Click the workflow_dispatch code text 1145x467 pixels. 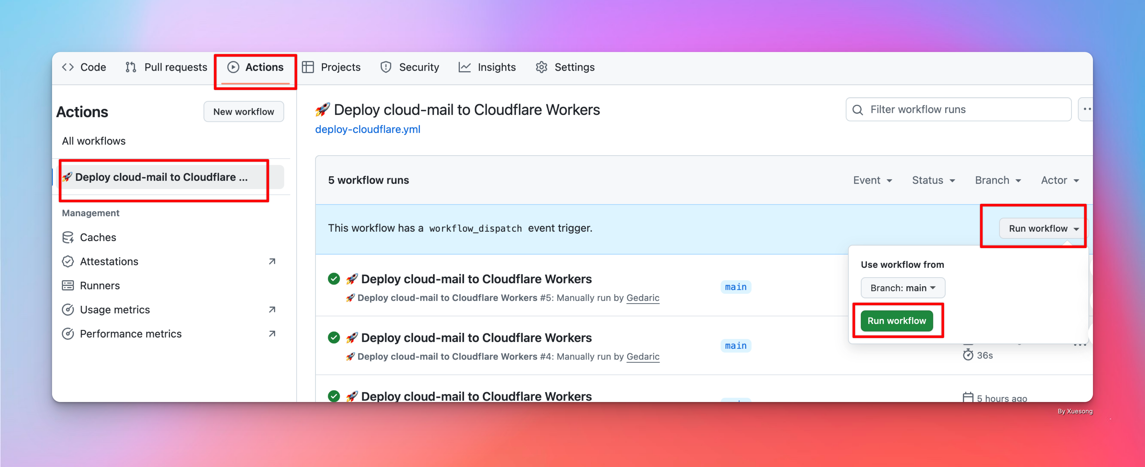475,228
